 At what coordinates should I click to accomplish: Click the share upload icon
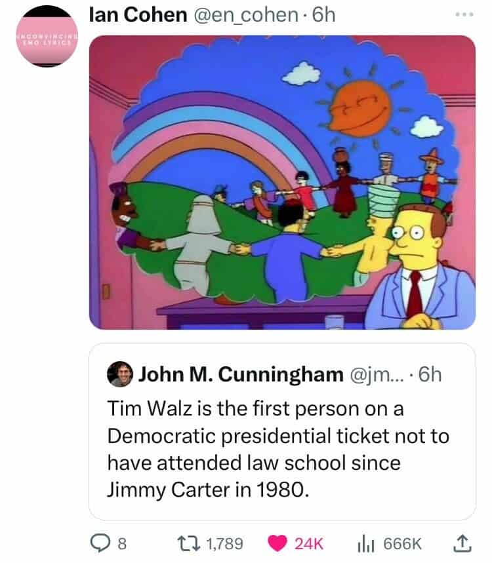click(462, 543)
